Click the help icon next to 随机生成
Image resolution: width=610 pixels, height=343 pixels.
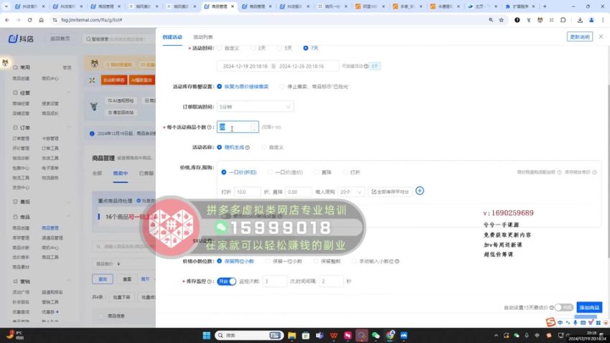[x=248, y=147]
